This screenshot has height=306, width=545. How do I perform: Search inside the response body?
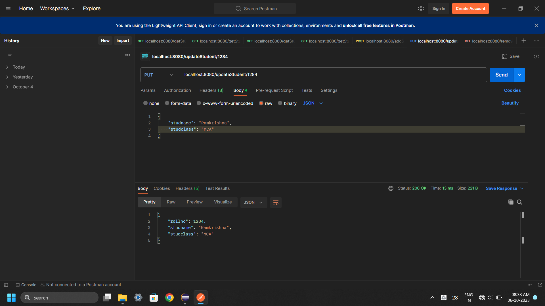click(x=519, y=202)
